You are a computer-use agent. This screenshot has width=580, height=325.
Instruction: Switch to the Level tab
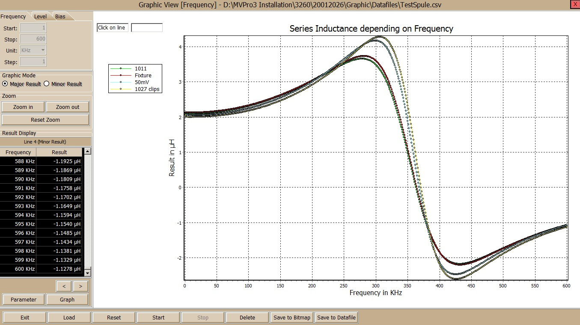tap(41, 17)
